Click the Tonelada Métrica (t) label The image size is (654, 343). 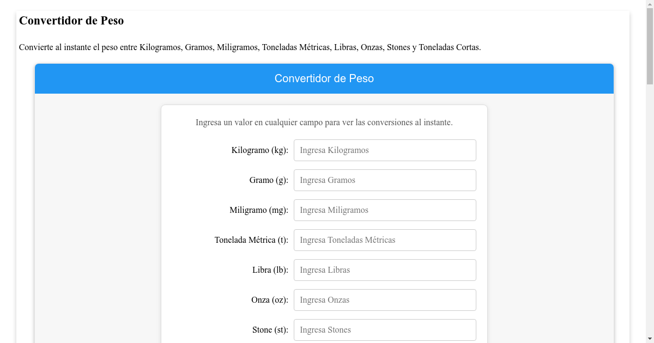click(x=251, y=240)
